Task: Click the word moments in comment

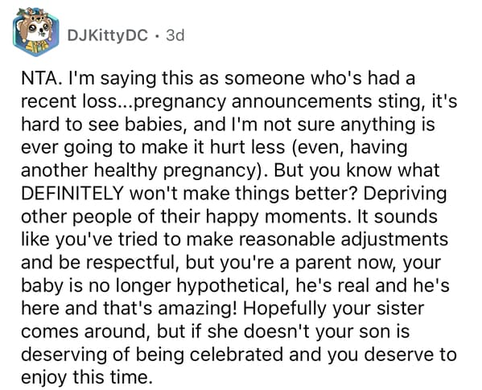Action: tap(307, 217)
